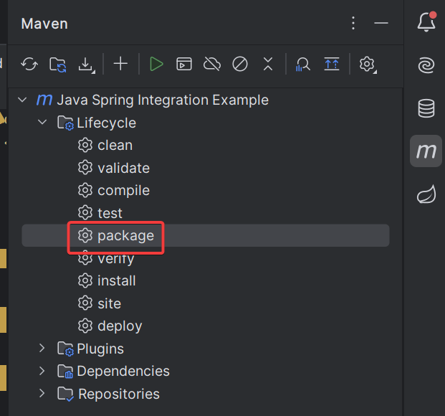Image resolution: width=445 pixels, height=416 pixels.
Task: Toggle Maven offline mode cloud icon
Action: click(x=212, y=65)
